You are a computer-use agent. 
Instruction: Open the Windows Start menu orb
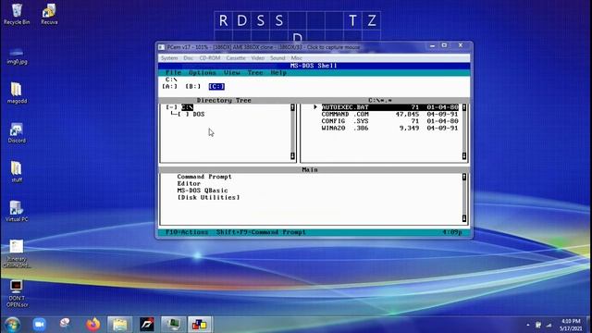12,325
